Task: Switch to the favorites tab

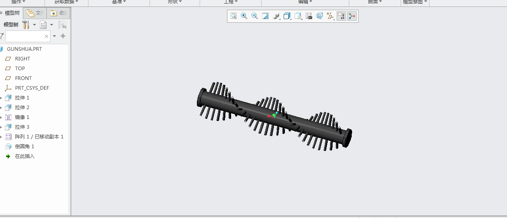Action: click(58, 13)
